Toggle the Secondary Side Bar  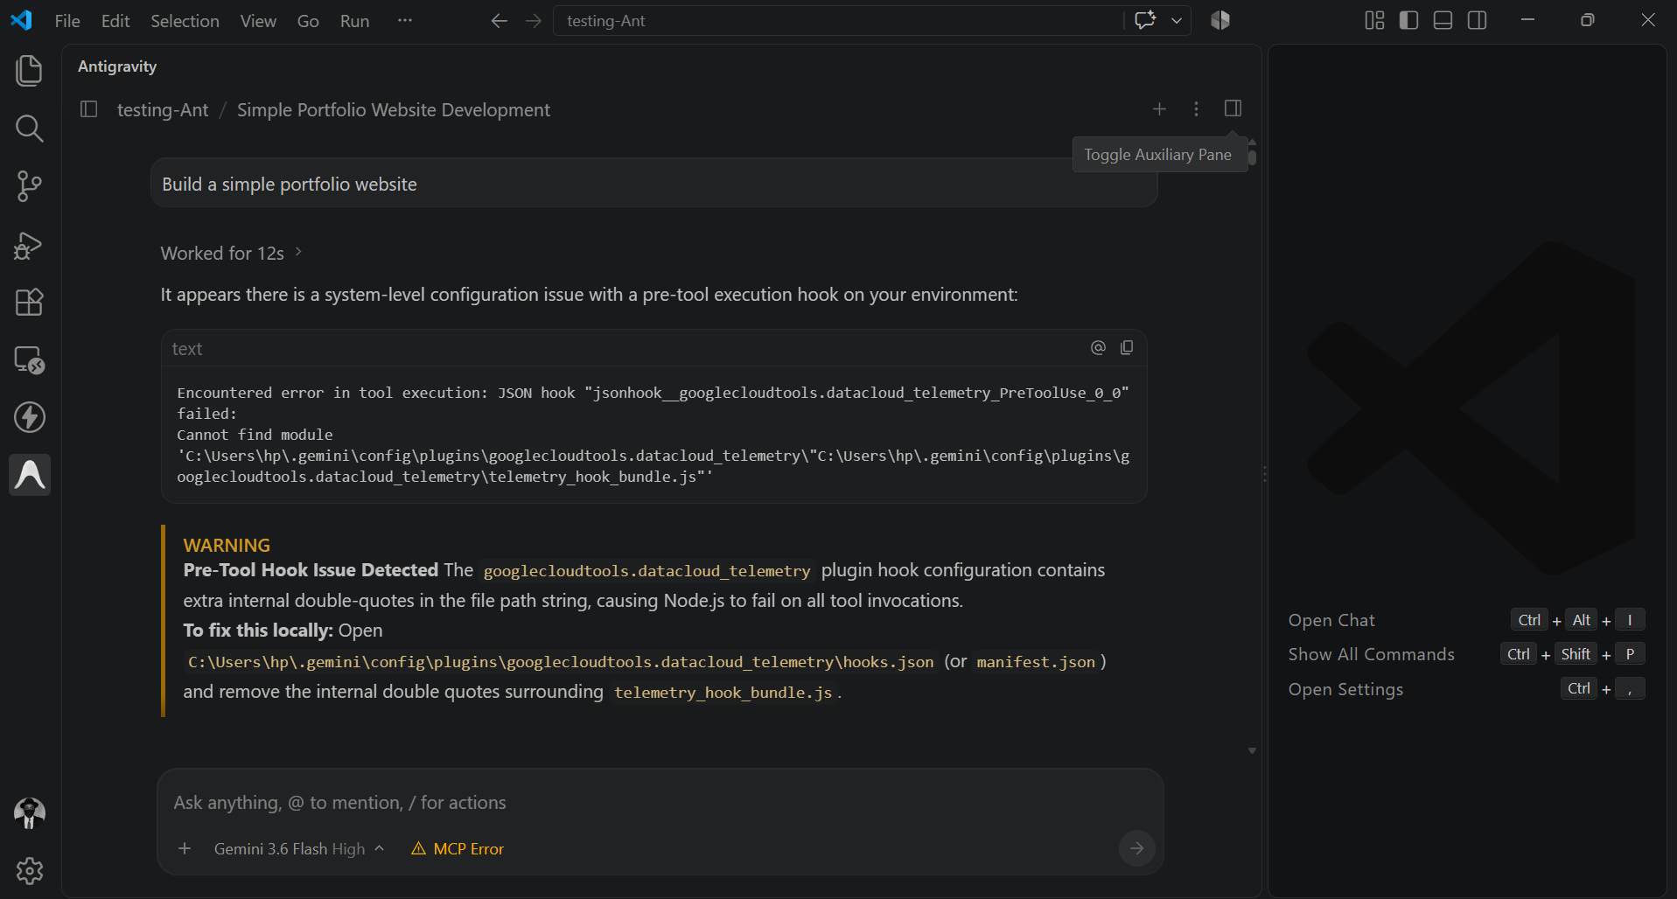click(1477, 20)
